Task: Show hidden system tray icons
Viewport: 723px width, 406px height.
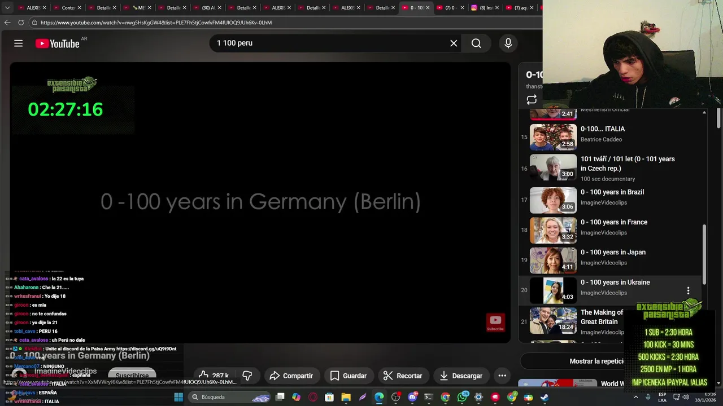Action: [635, 397]
